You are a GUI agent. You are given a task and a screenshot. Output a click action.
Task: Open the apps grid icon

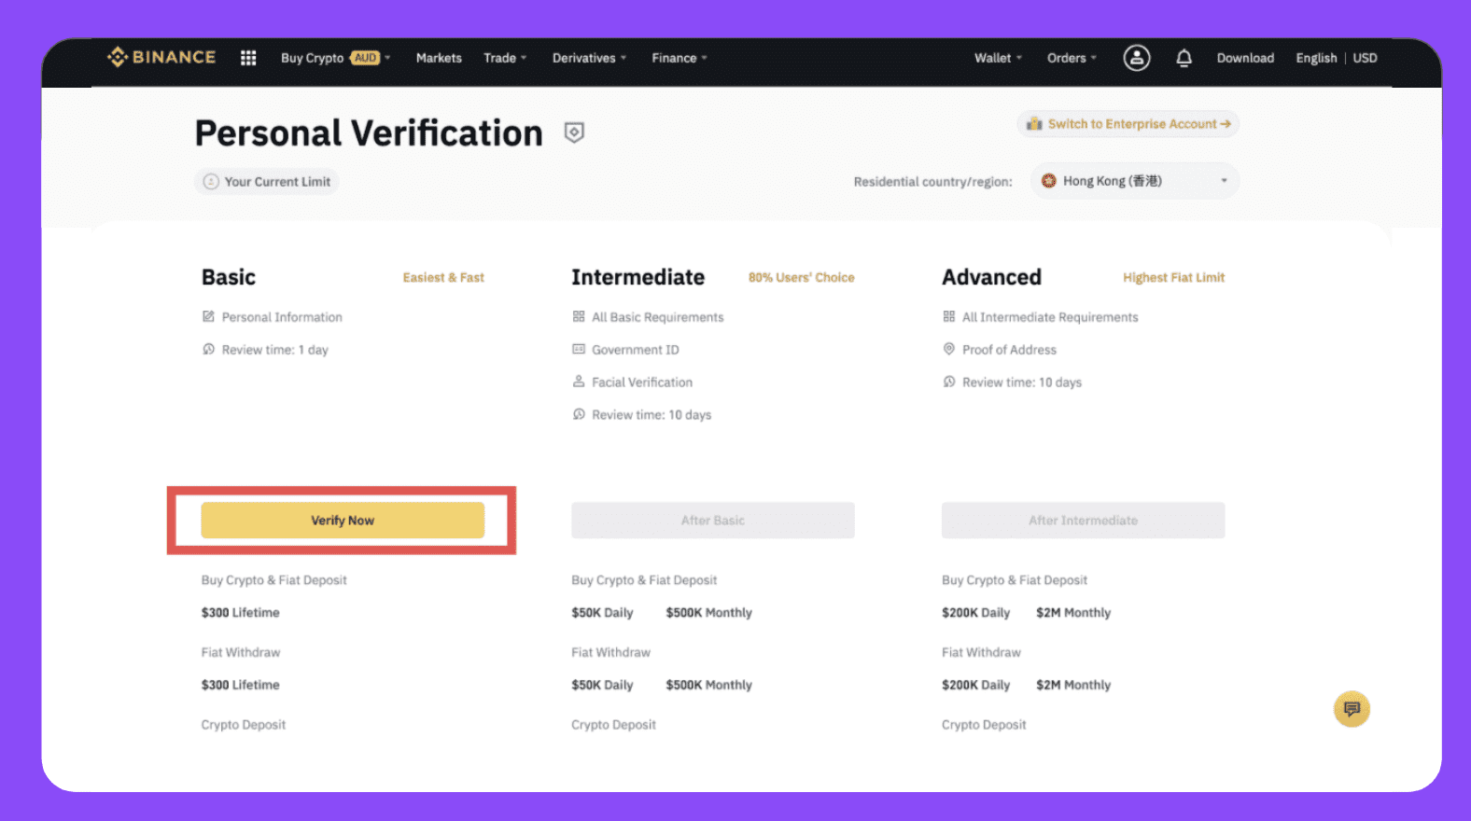[248, 58]
